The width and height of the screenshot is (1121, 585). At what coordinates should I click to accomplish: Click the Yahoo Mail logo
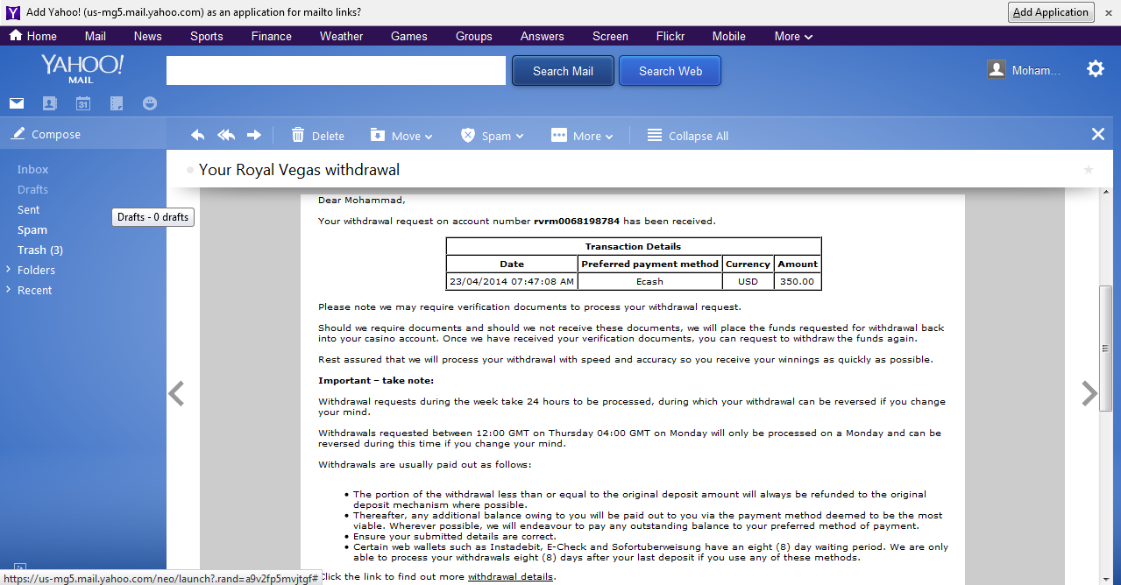[82, 67]
